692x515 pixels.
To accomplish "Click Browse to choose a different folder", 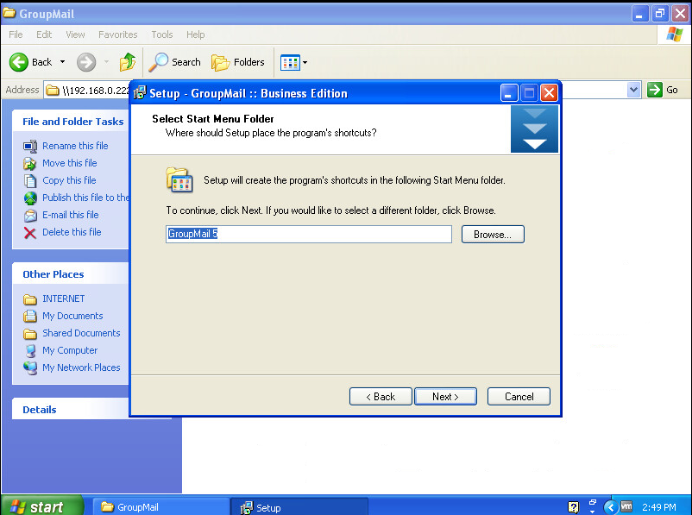I will [x=493, y=235].
